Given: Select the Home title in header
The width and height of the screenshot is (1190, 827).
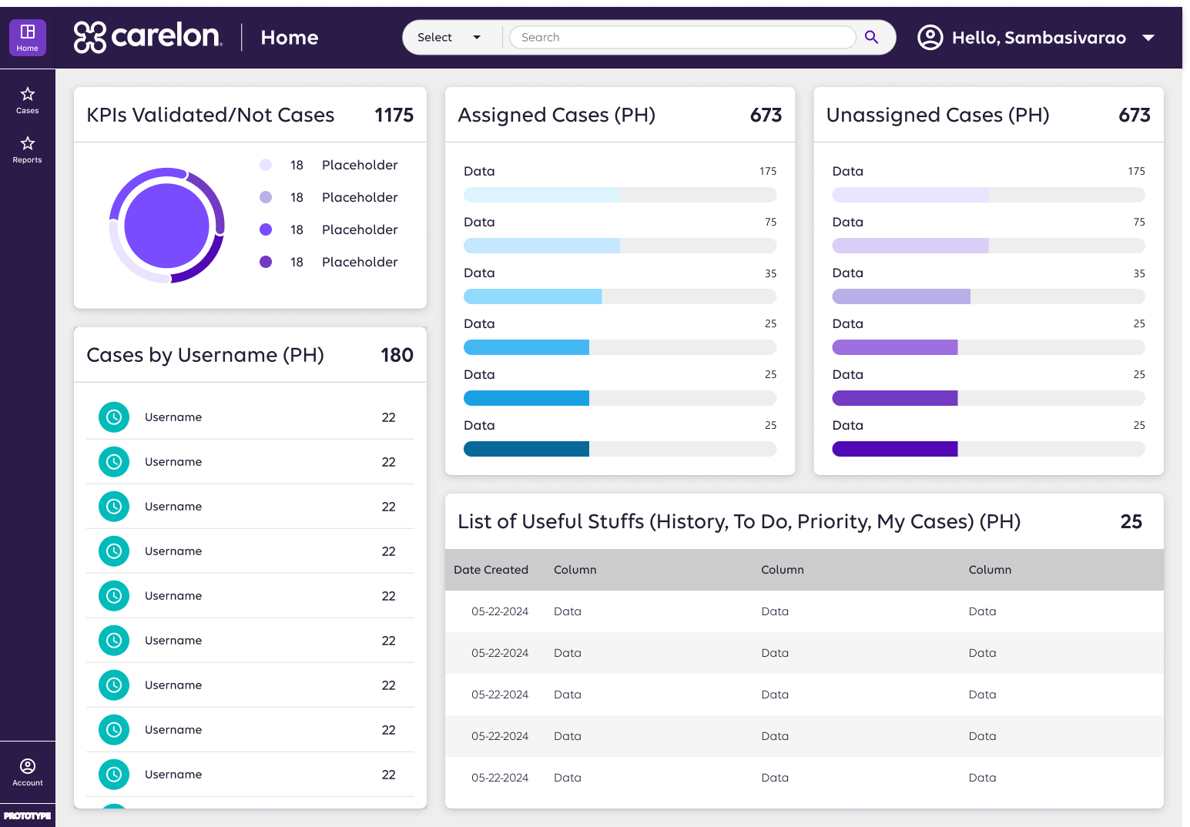Looking at the screenshot, I should click(290, 38).
